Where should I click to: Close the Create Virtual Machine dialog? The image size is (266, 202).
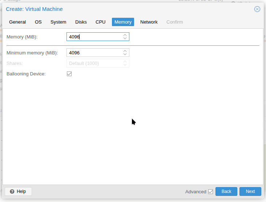point(257,9)
